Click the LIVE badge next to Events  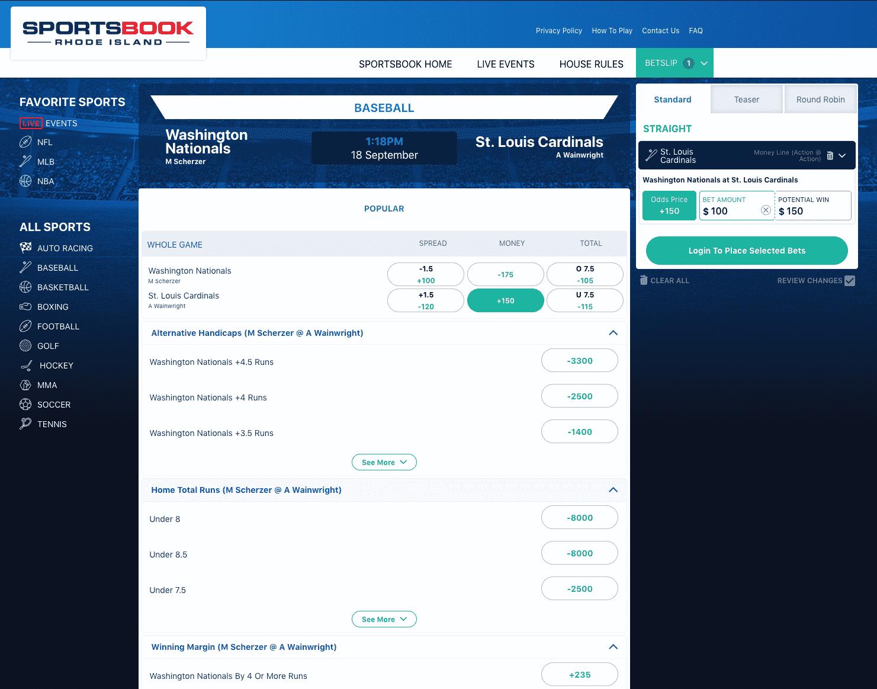click(x=31, y=123)
